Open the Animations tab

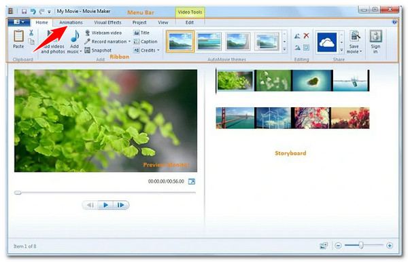point(71,22)
